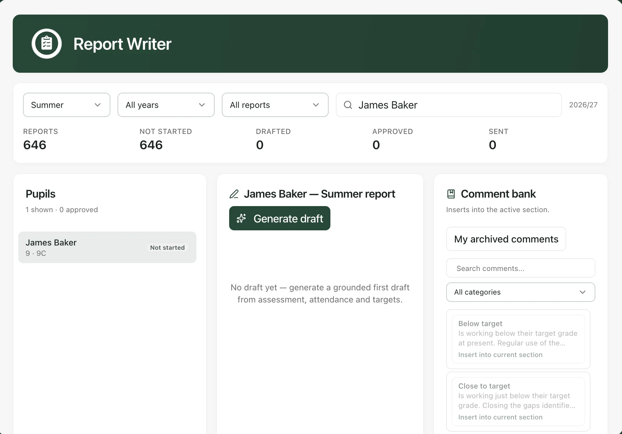Click 'Inserts into the active section.' text
The height and width of the screenshot is (434, 622).
(x=498, y=210)
